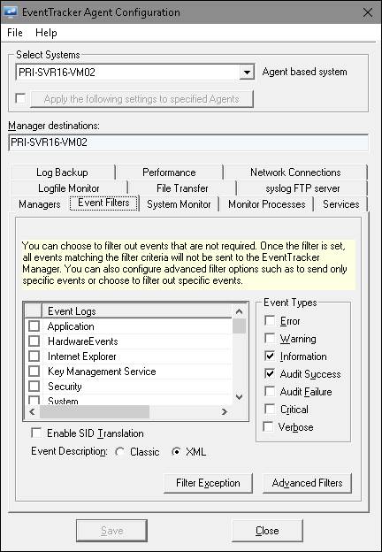Open the File menu
382x552 pixels.
pyautogui.click(x=15, y=33)
